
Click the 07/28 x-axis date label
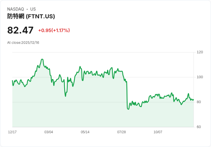[122, 132]
